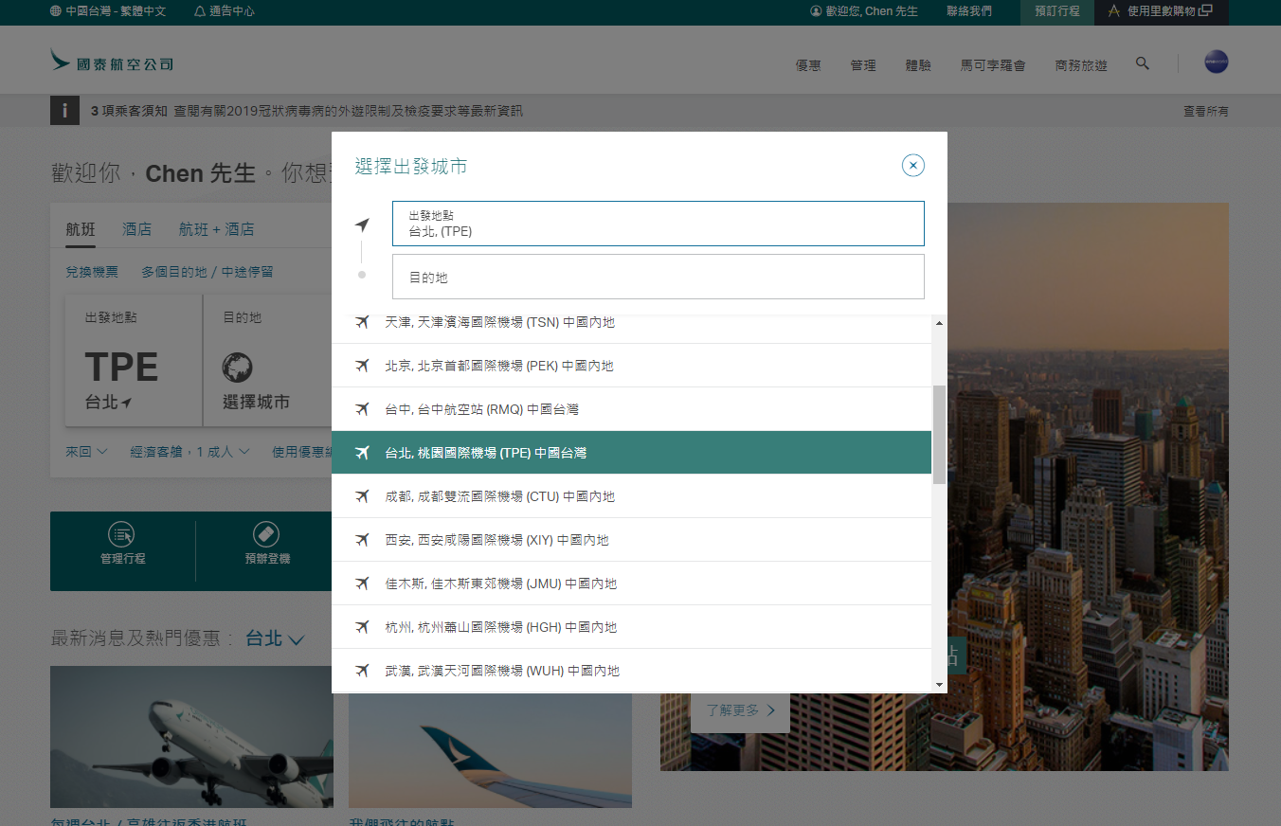Image resolution: width=1281 pixels, height=826 pixels.
Task: Click the 查看所有 notices link
Action: (1206, 111)
